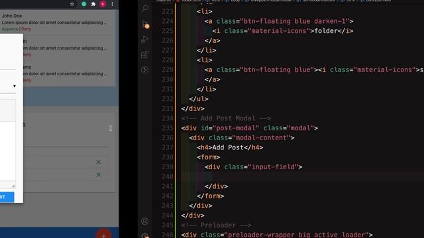This screenshot has height=238, width=424.
Task: Click line number 233 in the gutter
Action: tap(167, 108)
